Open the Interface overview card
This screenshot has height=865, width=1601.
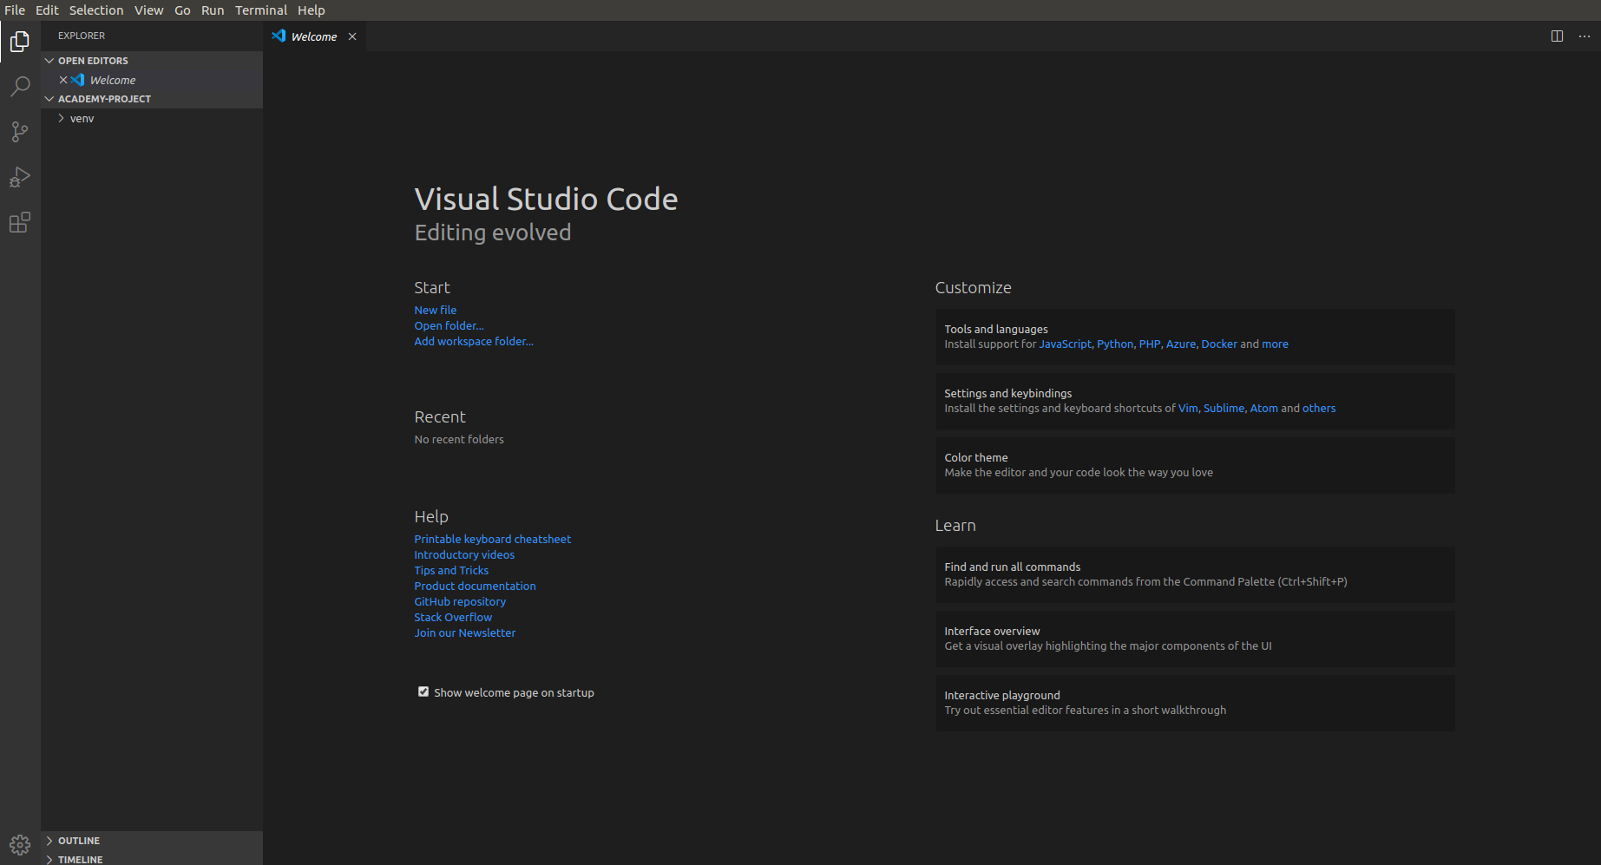1195,639
